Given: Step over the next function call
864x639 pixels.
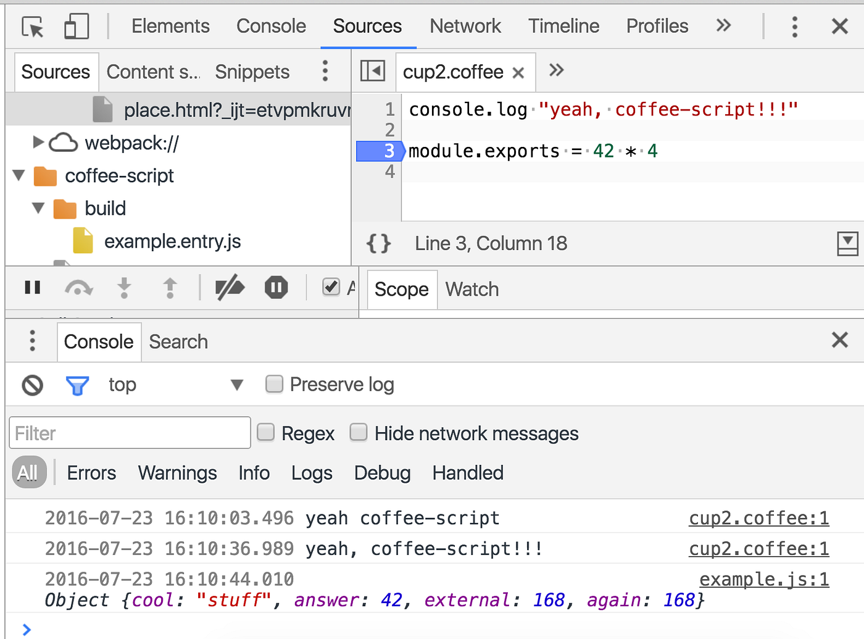Looking at the screenshot, I should tap(79, 287).
